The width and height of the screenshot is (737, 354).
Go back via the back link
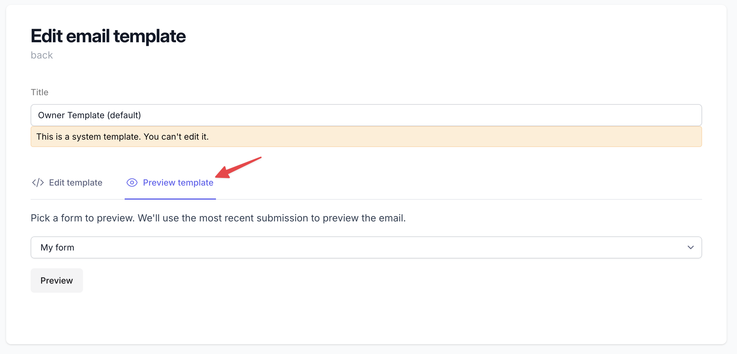click(x=42, y=55)
